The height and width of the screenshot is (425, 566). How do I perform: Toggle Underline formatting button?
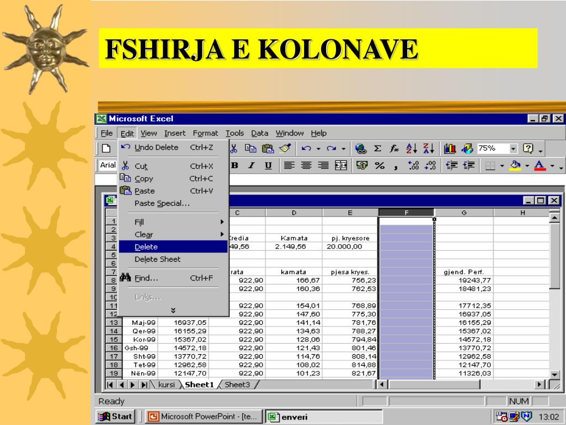pyautogui.click(x=268, y=165)
